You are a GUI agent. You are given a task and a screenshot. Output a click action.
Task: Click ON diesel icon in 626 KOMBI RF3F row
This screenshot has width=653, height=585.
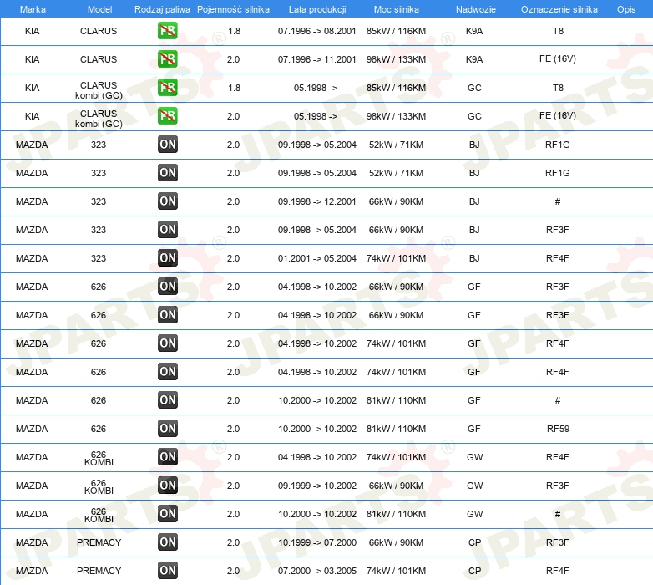(167, 486)
